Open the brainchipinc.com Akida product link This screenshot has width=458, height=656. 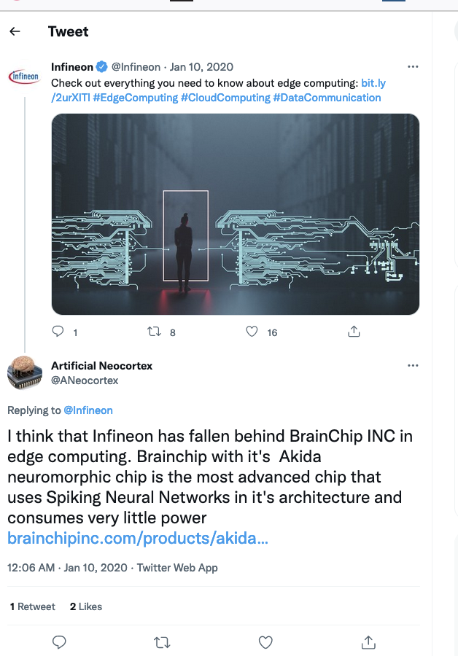pos(132,539)
